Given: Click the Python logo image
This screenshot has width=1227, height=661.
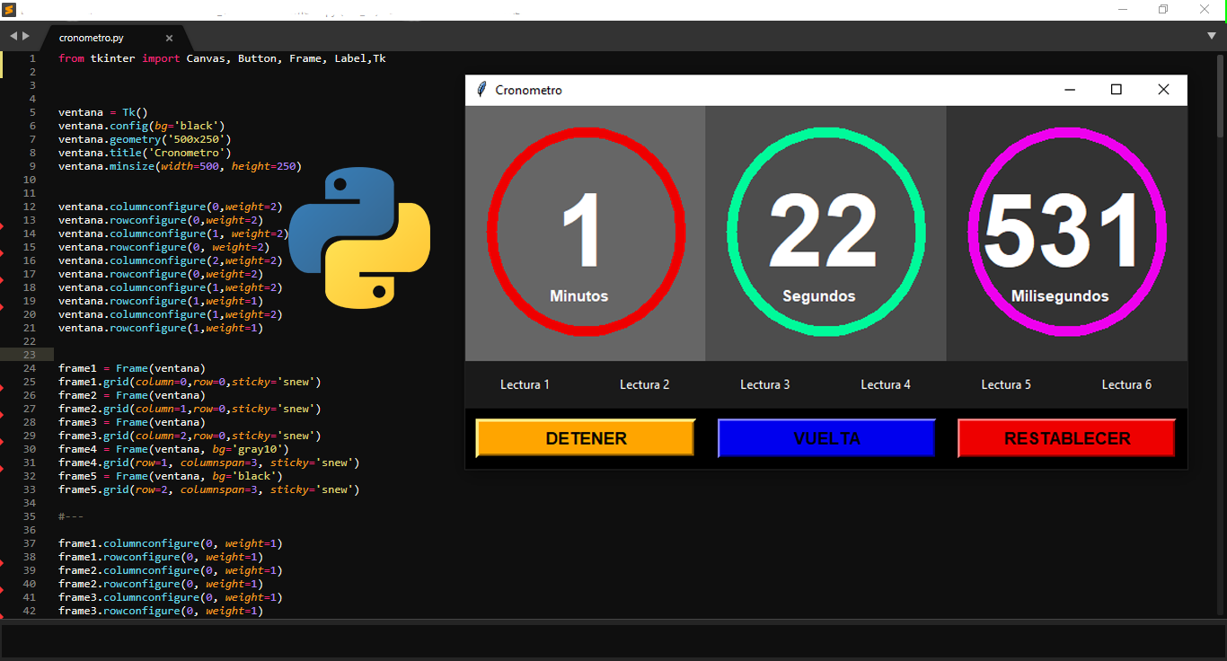Looking at the screenshot, I should 359,238.
